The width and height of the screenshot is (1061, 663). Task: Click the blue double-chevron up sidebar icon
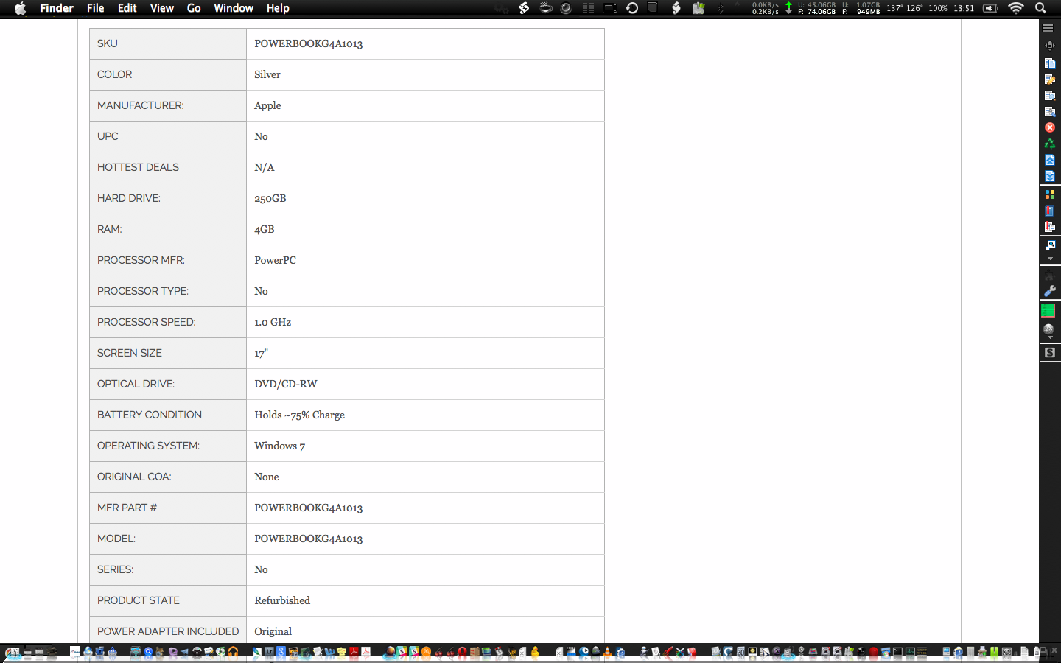(1050, 160)
